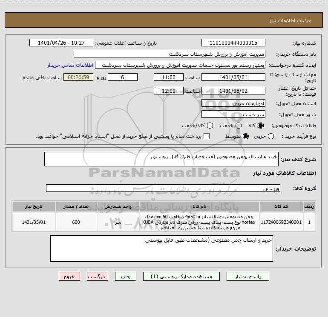Open مشاهده مدارک پیوستی (1) button
The height and width of the screenshot is (317, 328).
pos(181,277)
